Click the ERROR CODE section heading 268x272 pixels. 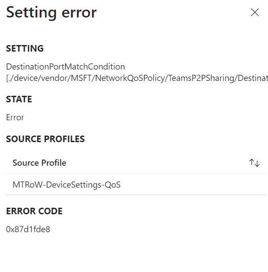pos(34,211)
